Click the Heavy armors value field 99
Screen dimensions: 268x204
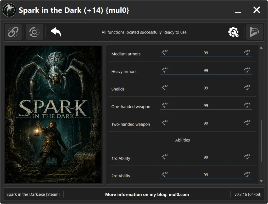click(x=206, y=70)
